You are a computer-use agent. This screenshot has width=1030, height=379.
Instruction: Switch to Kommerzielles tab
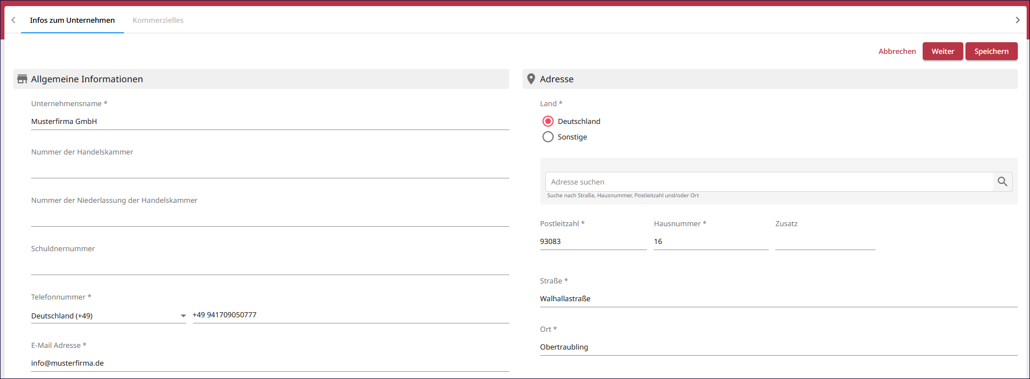pos(158,20)
